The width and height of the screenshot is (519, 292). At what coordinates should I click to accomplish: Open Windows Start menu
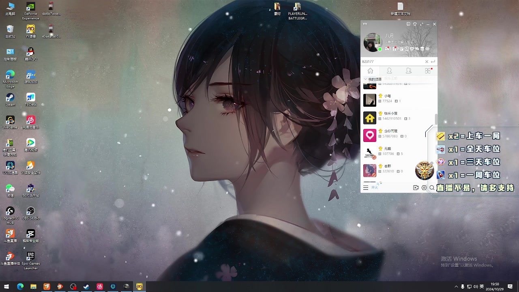tap(7, 286)
